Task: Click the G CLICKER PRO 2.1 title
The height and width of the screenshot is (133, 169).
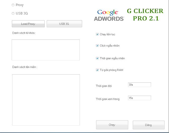Action: (145, 15)
